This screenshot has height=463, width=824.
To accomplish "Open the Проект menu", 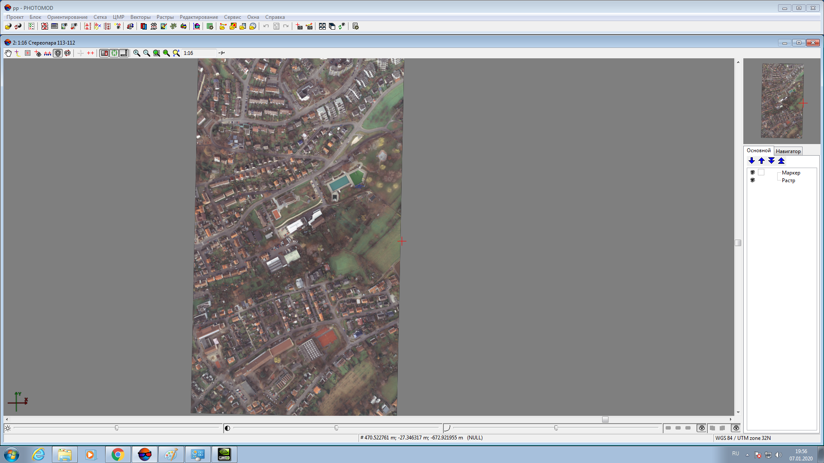I will click(15, 17).
